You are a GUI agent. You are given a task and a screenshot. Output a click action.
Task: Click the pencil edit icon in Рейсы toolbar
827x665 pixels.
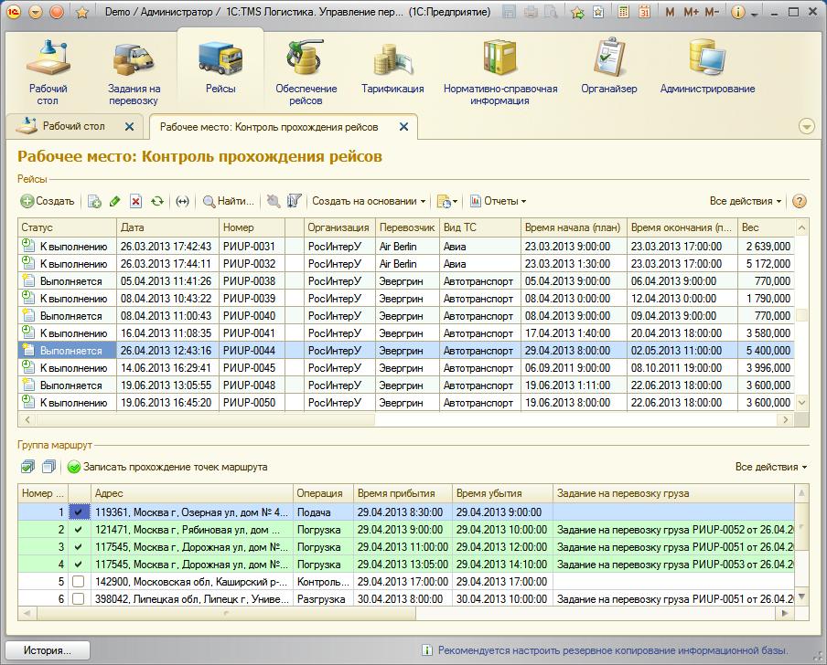click(x=115, y=202)
